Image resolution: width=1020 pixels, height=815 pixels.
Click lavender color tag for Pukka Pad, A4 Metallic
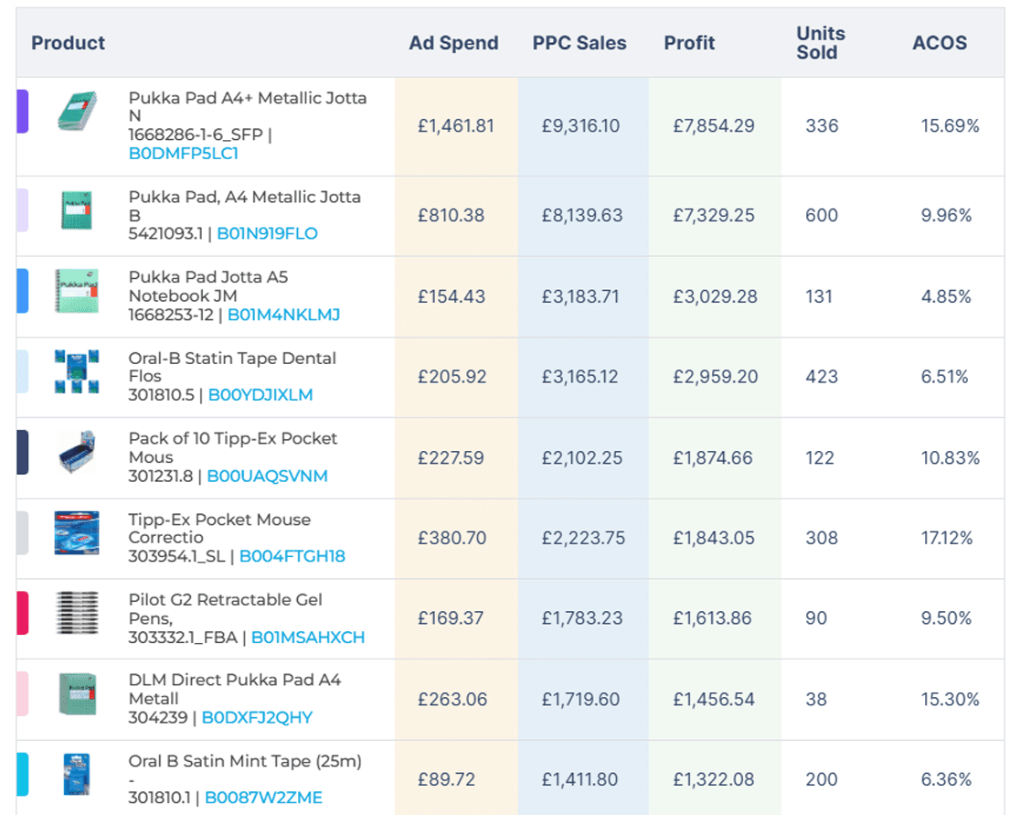tap(22, 210)
